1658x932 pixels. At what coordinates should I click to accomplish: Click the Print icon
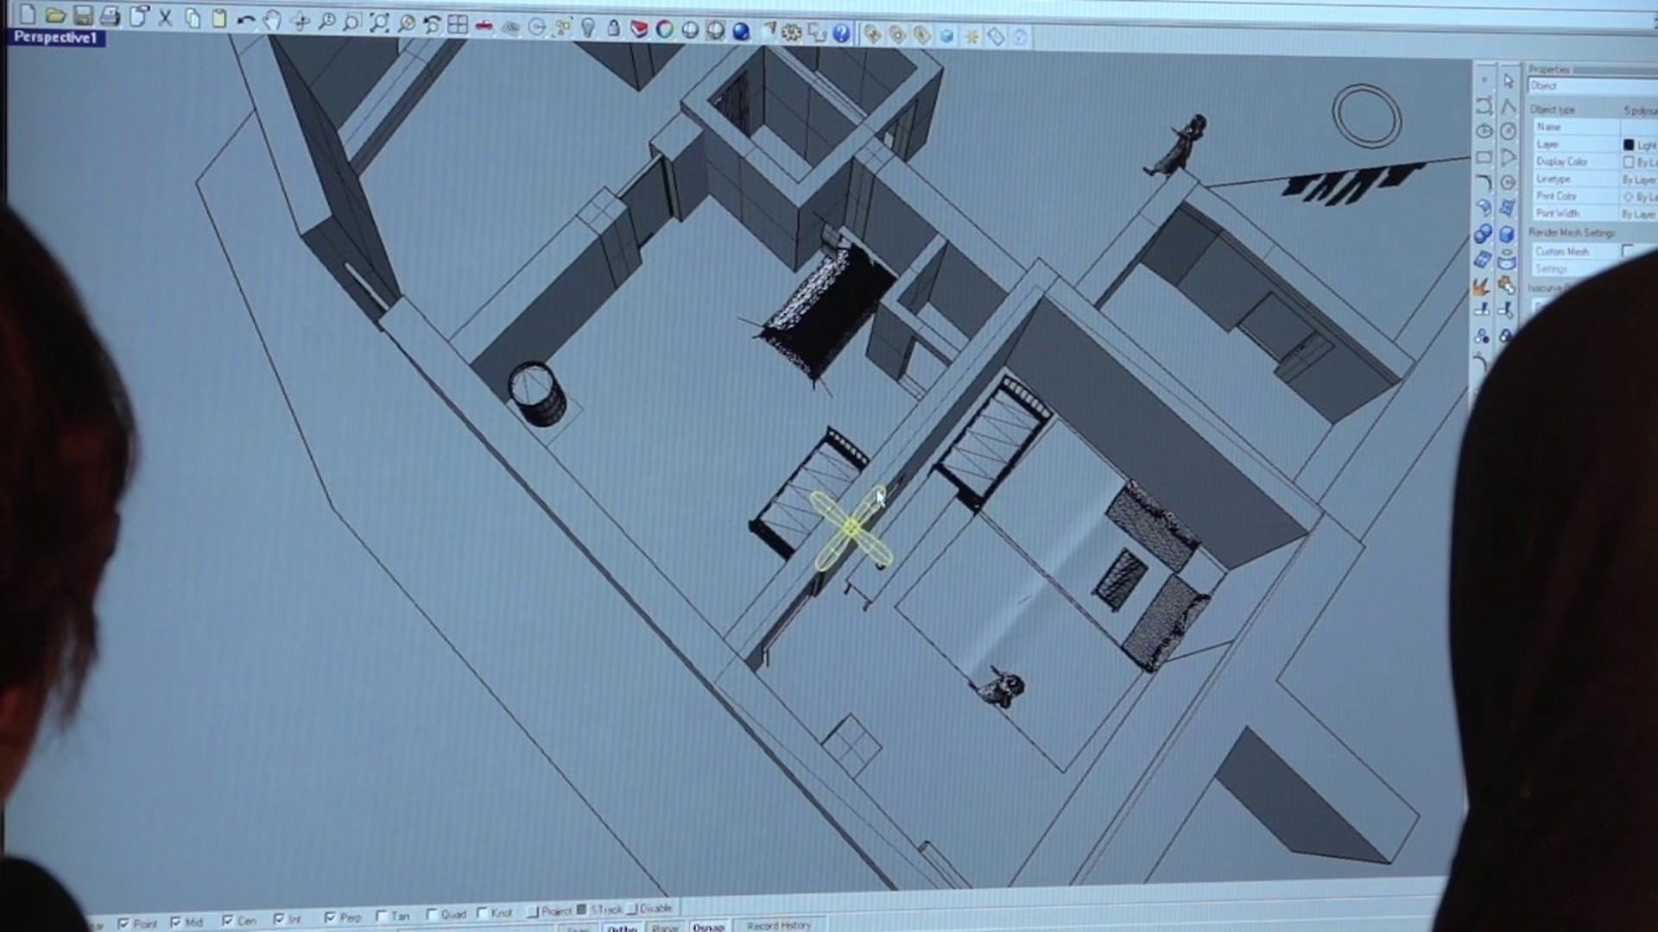point(110,16)
